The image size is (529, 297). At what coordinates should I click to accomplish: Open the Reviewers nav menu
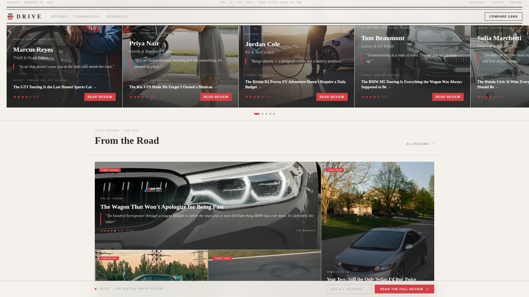tap(117, 16)
